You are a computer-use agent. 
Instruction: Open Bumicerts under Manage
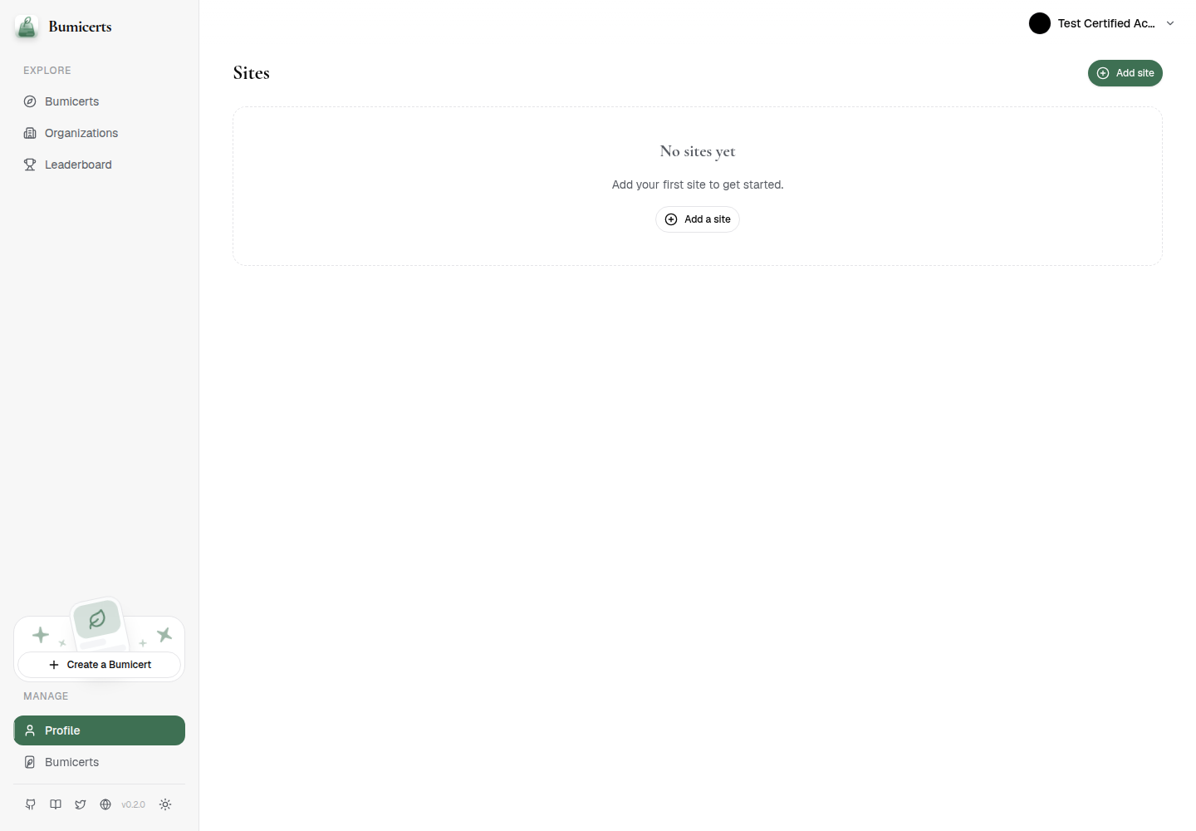click(99, 762)
